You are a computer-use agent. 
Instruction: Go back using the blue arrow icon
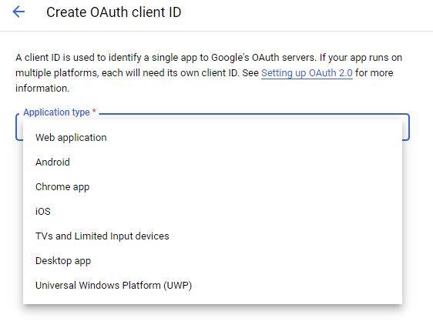click(18, 12)
